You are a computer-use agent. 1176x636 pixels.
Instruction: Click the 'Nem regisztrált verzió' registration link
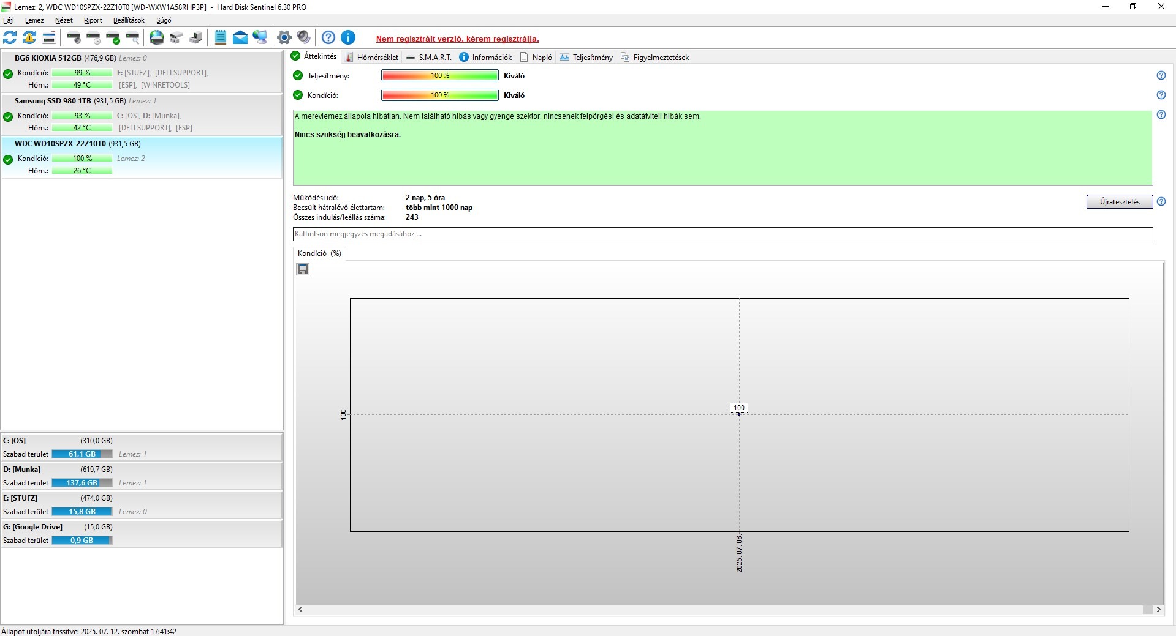458,39
